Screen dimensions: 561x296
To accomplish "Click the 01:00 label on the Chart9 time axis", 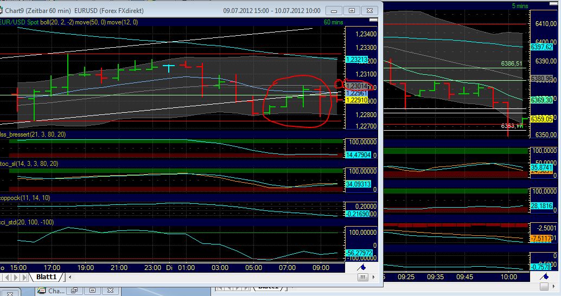I will click(186, 268).
